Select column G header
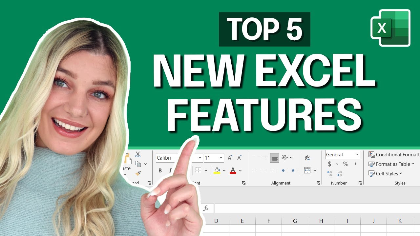Viewport: 420px width, 236px height. click(x=295, y=221)
